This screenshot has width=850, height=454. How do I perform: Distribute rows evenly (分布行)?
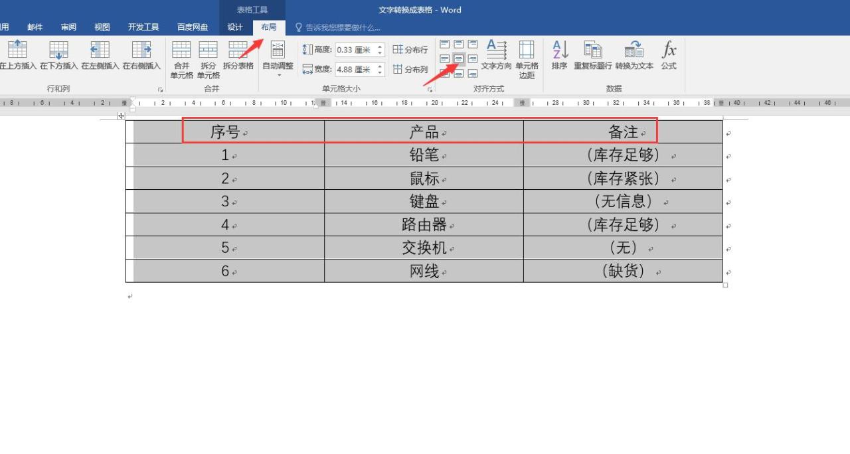tap(410, 50)
